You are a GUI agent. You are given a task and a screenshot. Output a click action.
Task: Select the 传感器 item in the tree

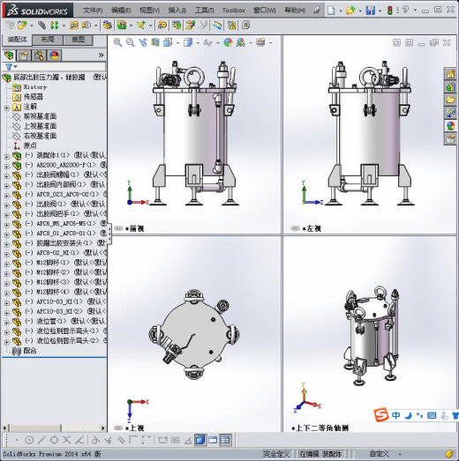coord(33,97)
